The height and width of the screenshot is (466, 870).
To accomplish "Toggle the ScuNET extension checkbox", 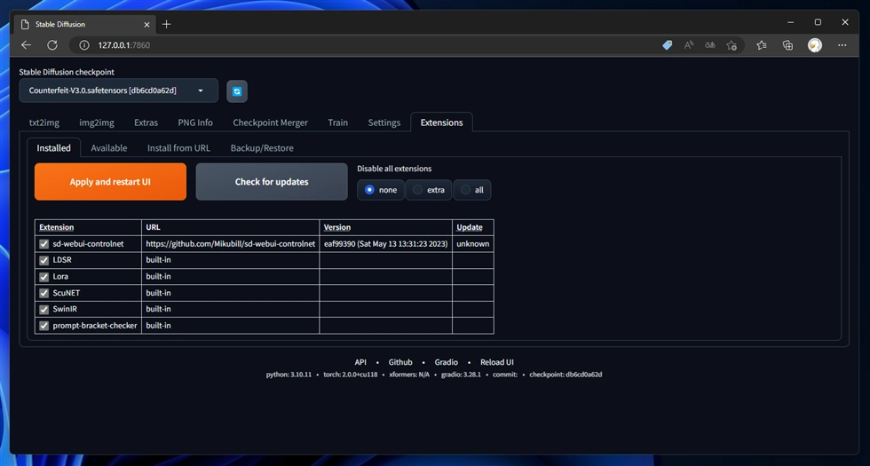I will click(43, 293).
